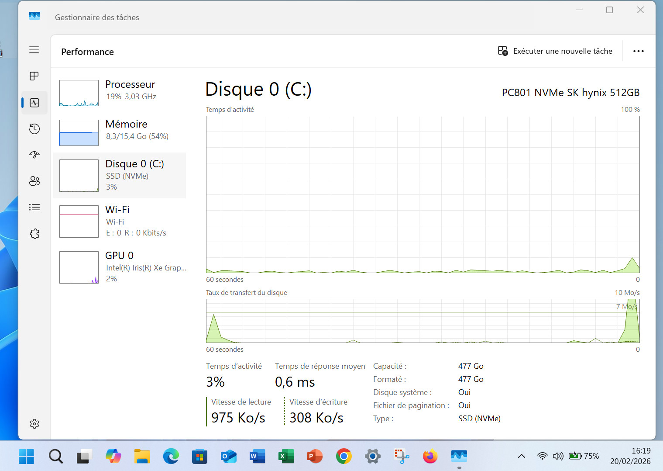Launch Firefox from the taskbar
Viewport: 663px width, 471px height.
pyautogui.click(x=430, y=457)
